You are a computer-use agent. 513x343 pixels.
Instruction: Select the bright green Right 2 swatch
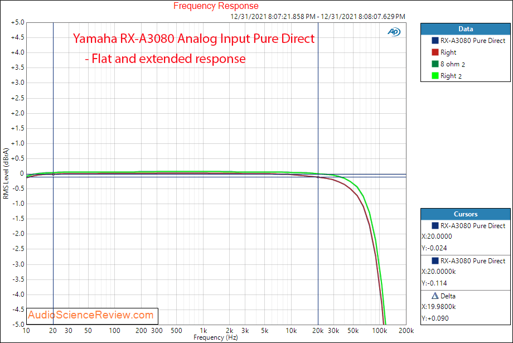tap(435, 76)
